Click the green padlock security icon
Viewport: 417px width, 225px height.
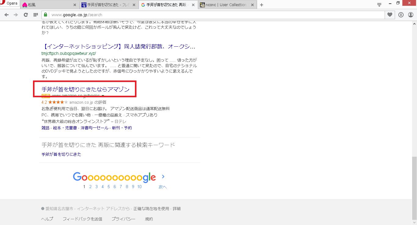pyautogui.click(x=45, y=15)
